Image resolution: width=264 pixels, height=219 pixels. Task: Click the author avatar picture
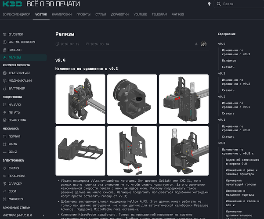pos(203,44)
